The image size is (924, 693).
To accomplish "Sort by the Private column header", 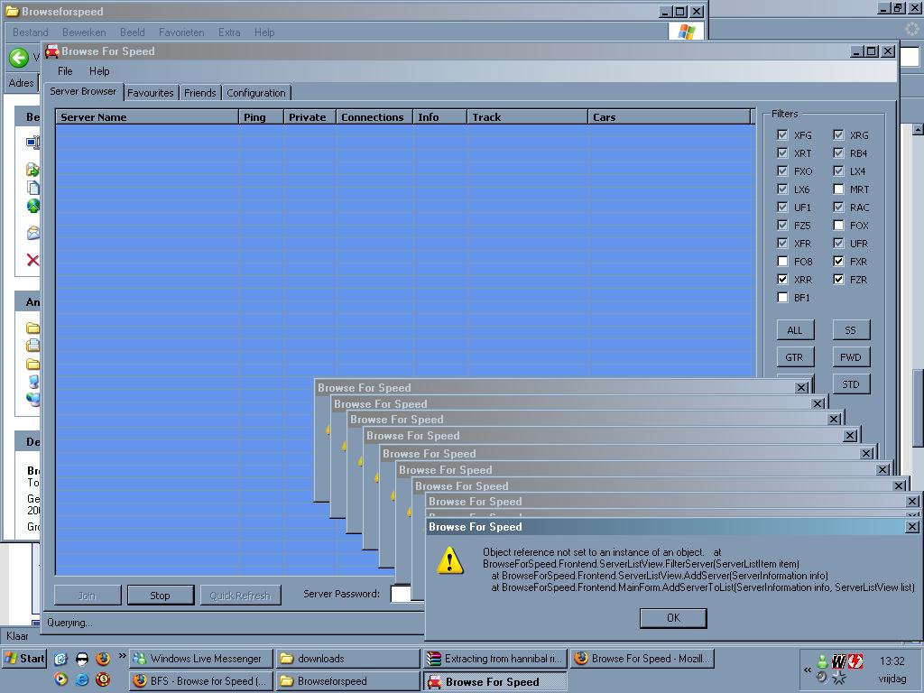I will point(310,116).
